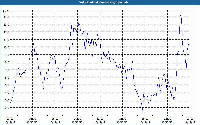The width and height of the screenshot is (200, 125).
Task: Pick the '6,0' y-axis value
Action: 7,78
